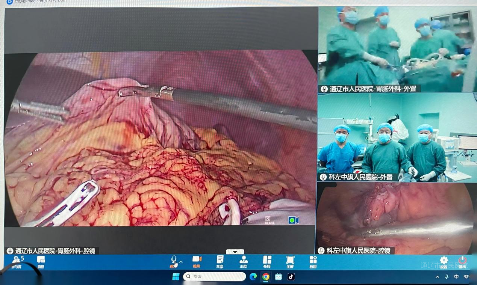
Task: Open the participants (参与者) list
Action: point(17,261)
